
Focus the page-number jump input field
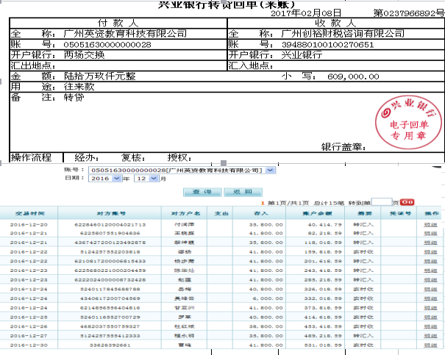coord(382,202)
